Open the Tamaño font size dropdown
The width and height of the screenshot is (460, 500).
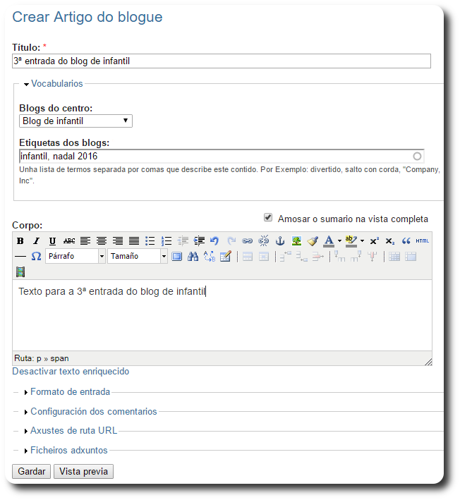[x=137, y=256]
